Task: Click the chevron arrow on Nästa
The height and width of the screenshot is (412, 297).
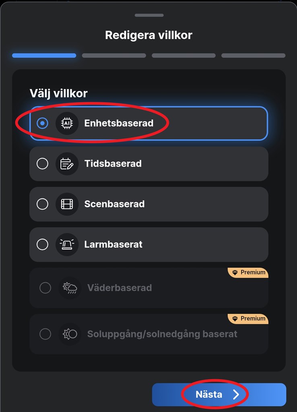Action: coord(236,395)
